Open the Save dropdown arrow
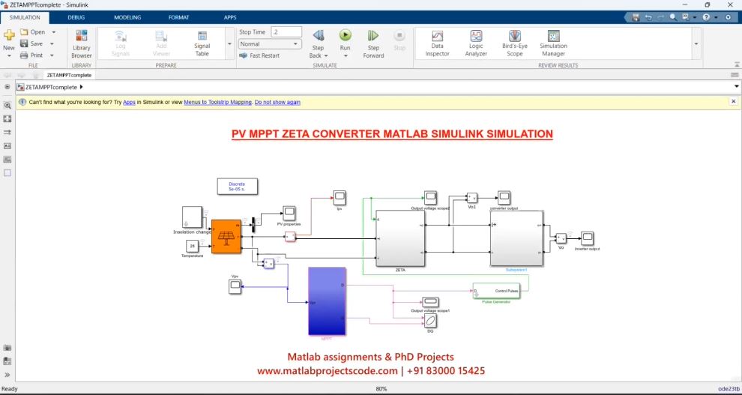Screen dimensions: 742x395 pos(53,43)
